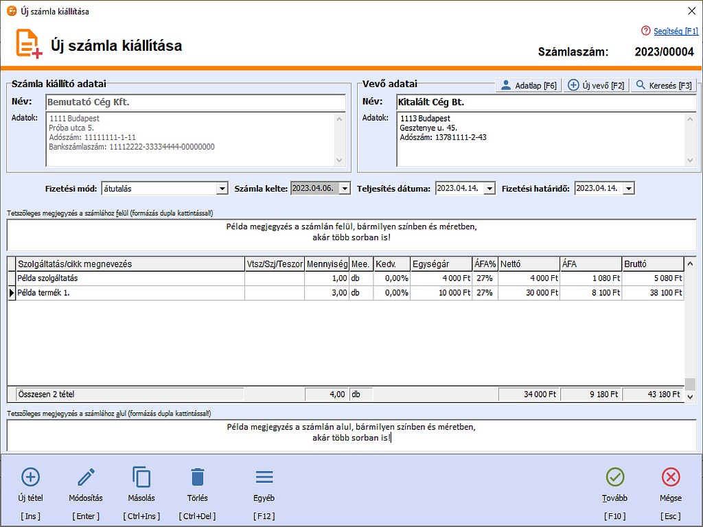Open the Számla kelte date dropdown

point(345,189)
